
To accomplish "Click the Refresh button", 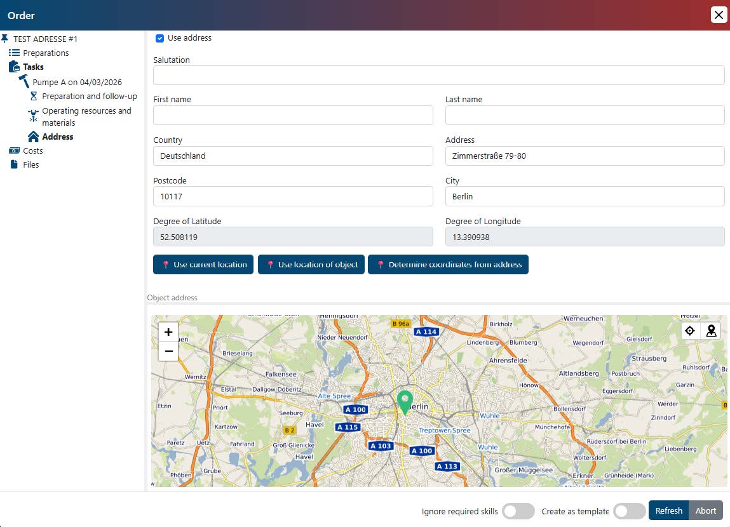I will click(668, 510).
